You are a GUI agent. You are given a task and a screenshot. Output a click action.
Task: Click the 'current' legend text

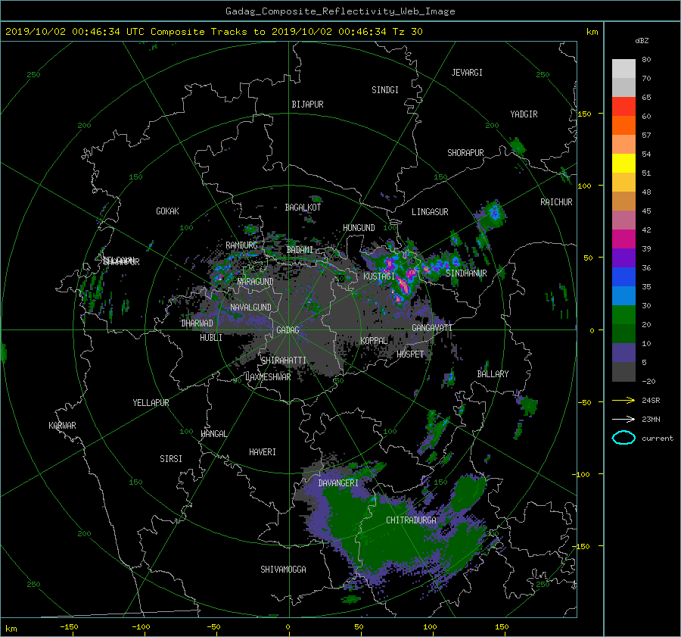pos(657,439)
